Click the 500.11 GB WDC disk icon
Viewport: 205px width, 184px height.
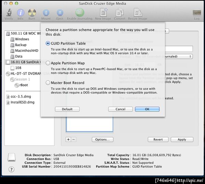tap(8, 34)
